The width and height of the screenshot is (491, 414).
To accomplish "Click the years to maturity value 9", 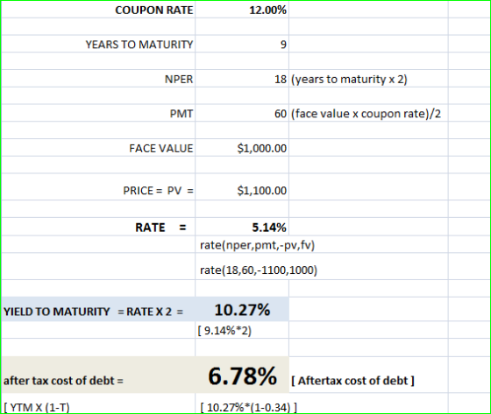I will pyautogui.click(x=283, y=45).
